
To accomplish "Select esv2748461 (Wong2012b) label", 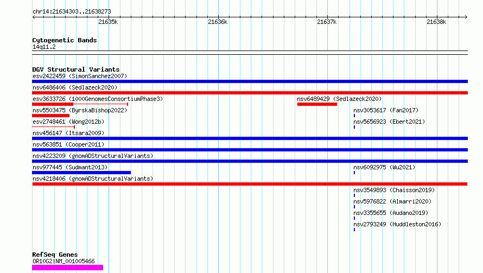I will (68, 122).
